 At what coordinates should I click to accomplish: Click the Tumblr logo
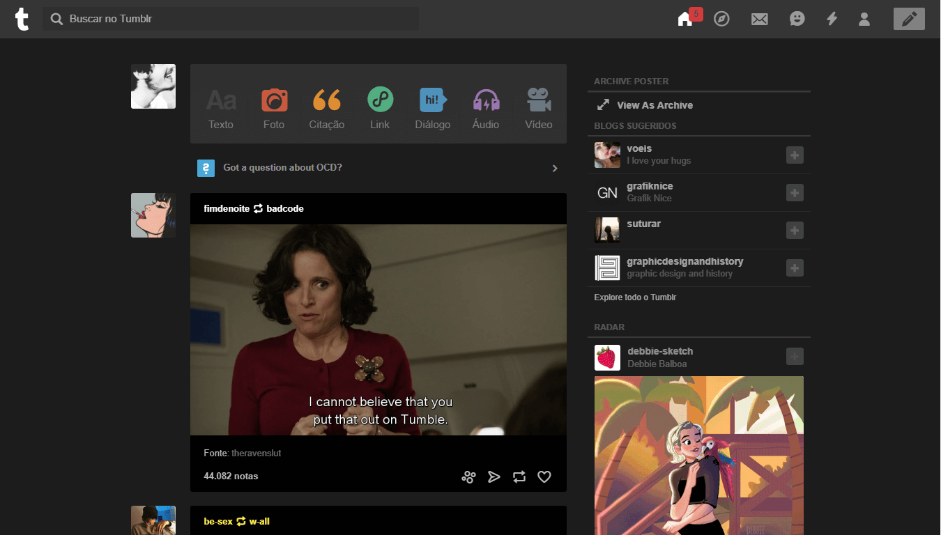coord(22,19)
